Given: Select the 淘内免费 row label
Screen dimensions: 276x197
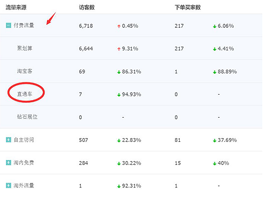Looking at the screenshot, I should pos(24,163).
